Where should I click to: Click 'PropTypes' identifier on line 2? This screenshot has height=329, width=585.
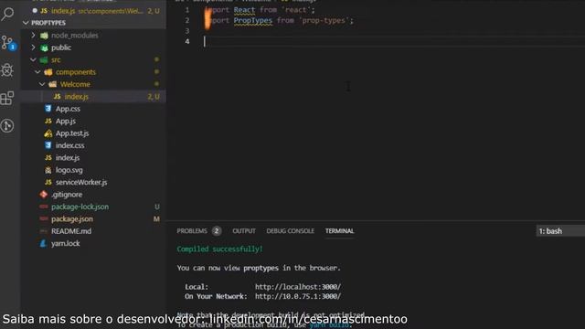(x=253, y=20)
